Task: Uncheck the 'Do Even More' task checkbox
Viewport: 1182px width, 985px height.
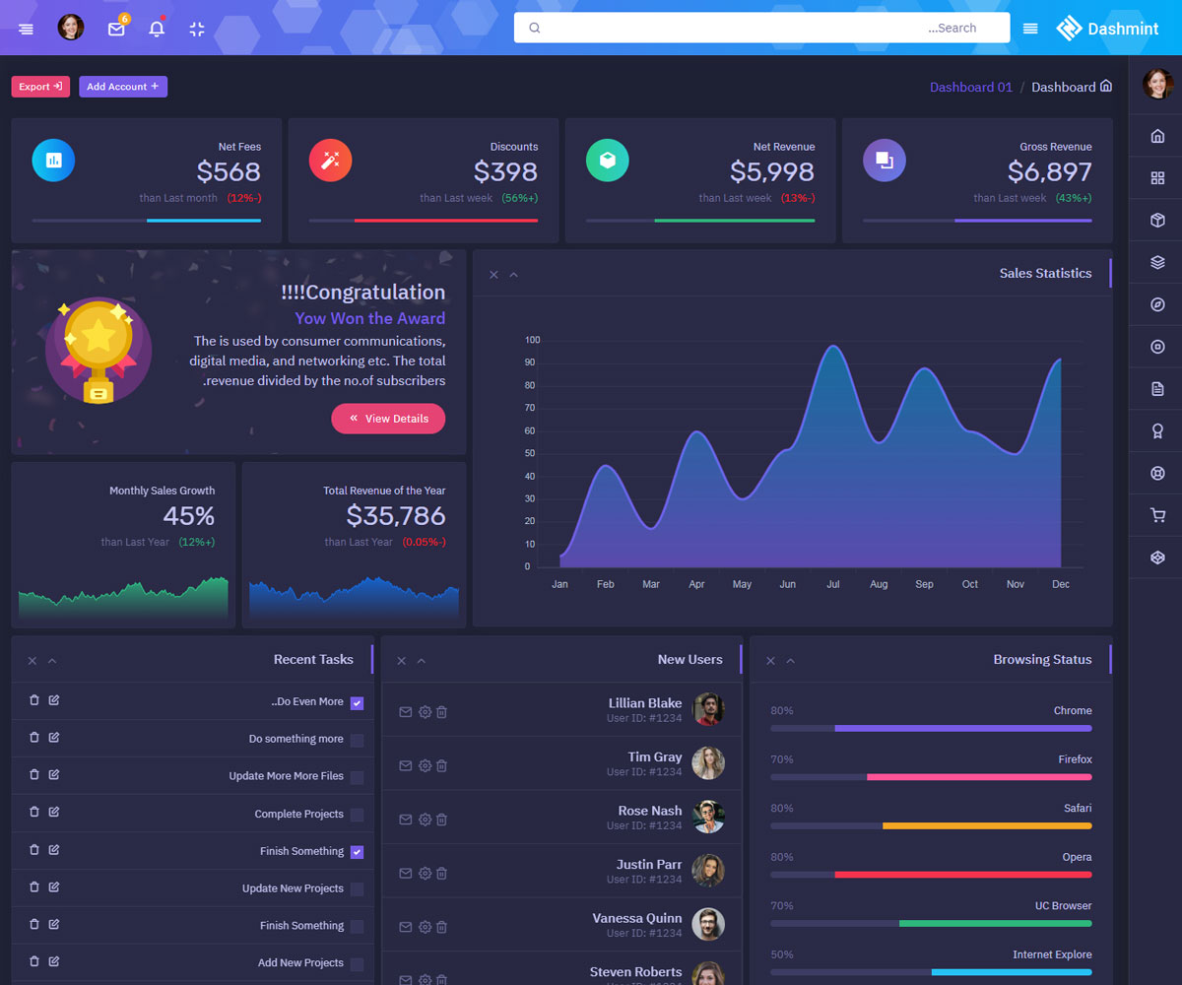Action: click(x=357, y=703)
